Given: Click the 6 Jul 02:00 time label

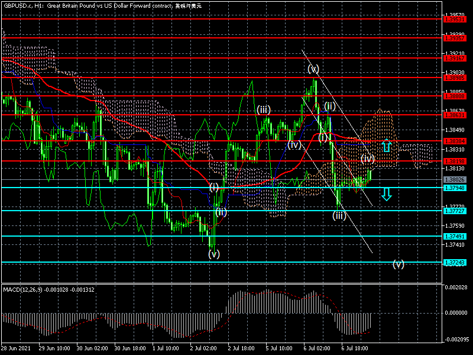Looking at the screenshot, I should 317,348.
